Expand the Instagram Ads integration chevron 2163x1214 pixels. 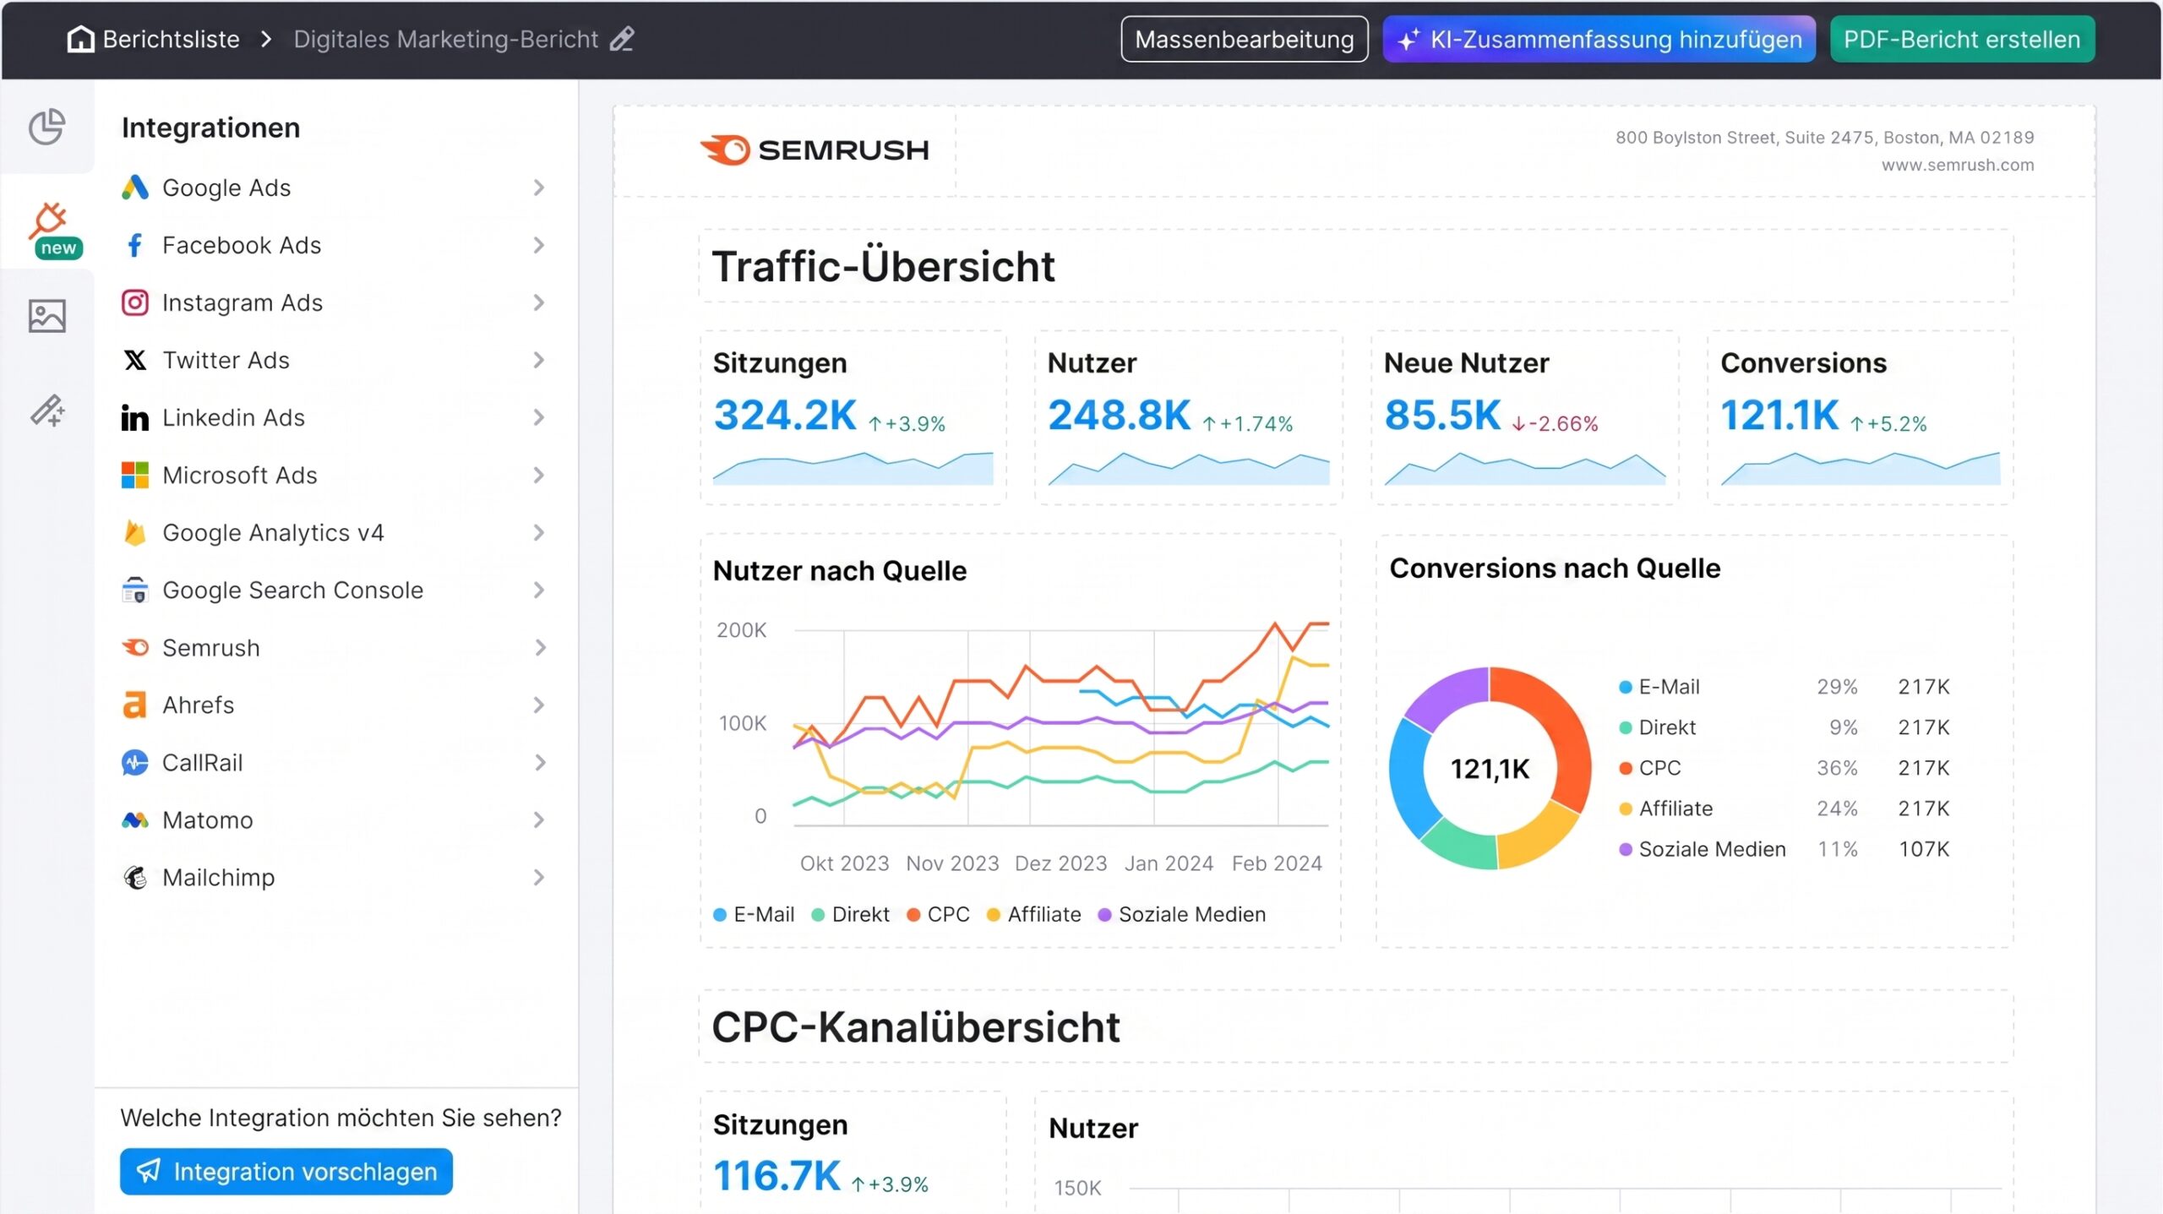click(x=539, y=302)
